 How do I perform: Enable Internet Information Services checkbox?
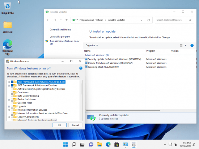tap(12, 110)
